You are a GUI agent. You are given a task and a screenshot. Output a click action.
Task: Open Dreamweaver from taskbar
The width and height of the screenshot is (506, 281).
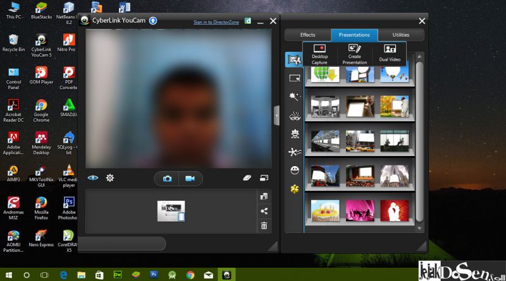[x=118, y=275]
